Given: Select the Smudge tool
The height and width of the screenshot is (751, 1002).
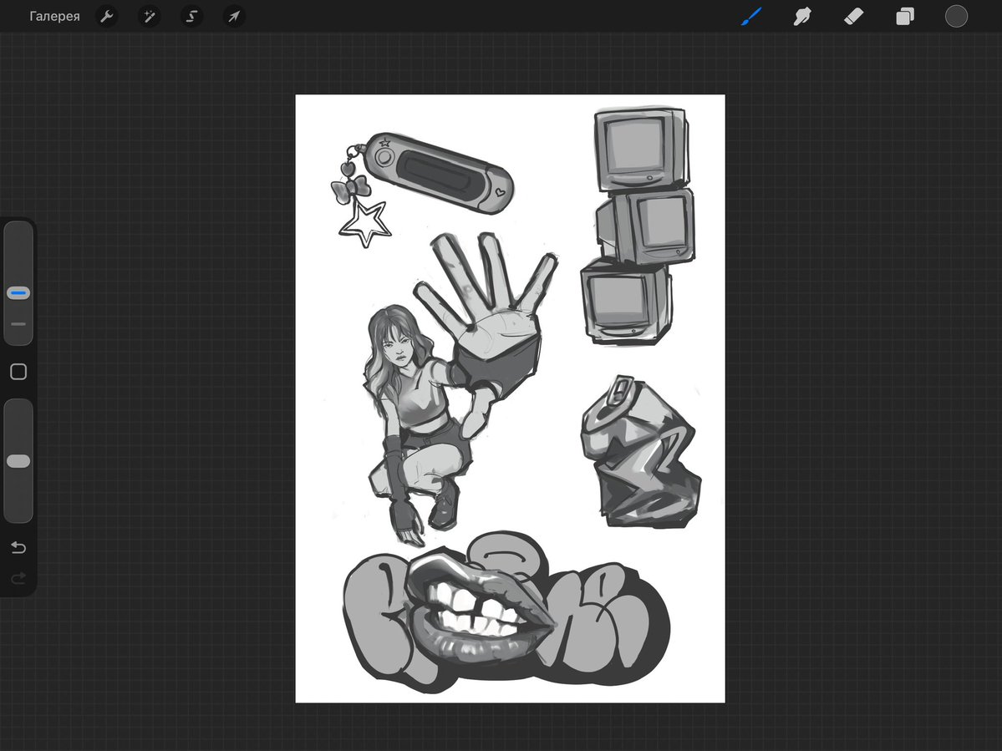Looking at the screenshot, I should coord(802,17).
